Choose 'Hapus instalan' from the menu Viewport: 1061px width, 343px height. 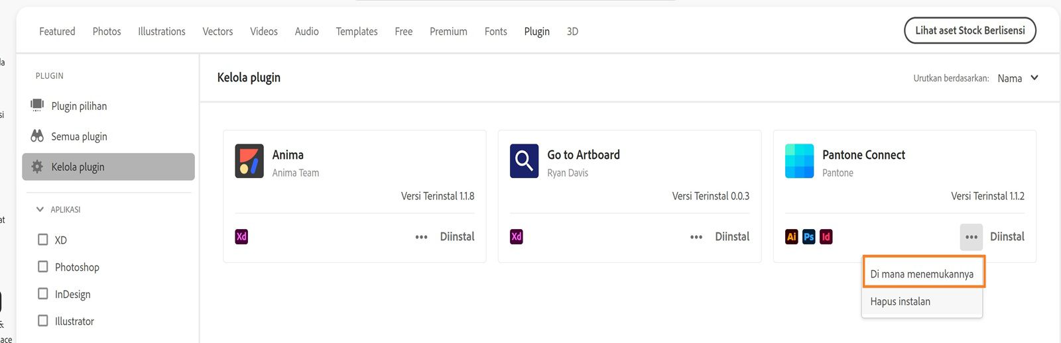(x=922, y=301)
